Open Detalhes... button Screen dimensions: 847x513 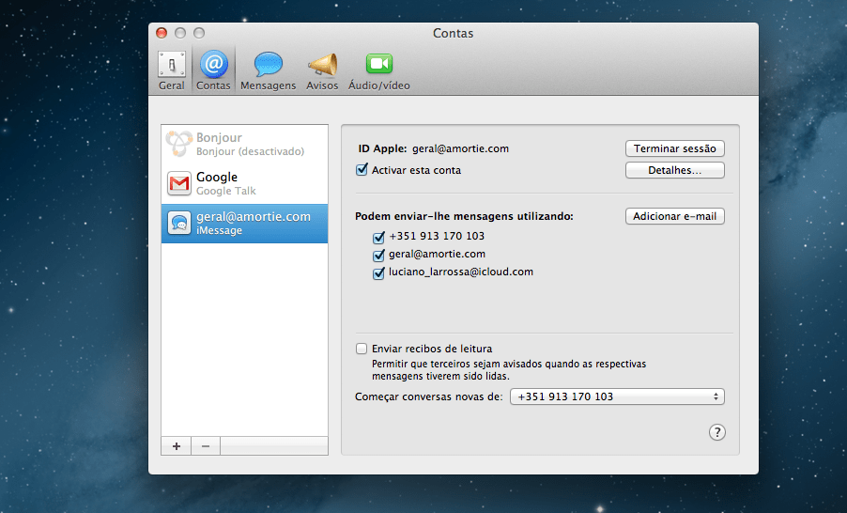point(674,170)
